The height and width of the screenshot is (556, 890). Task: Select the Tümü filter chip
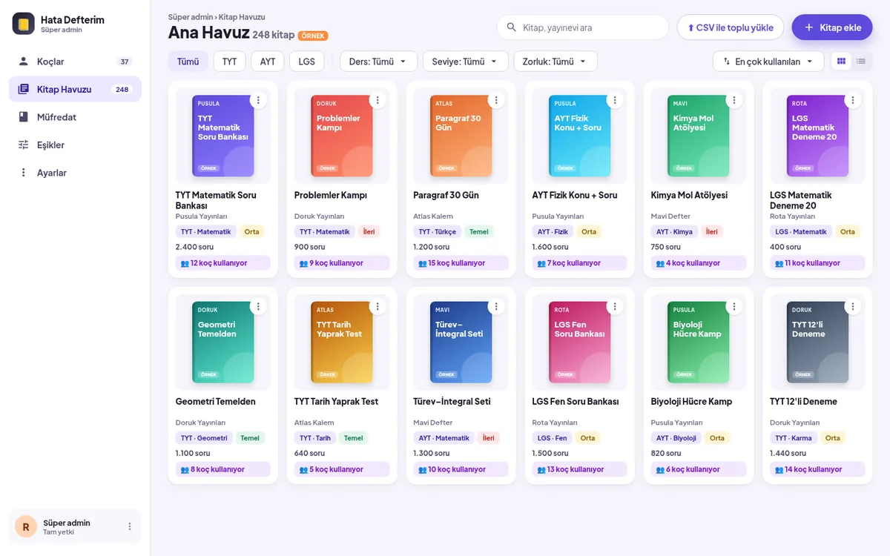(188, 62)
